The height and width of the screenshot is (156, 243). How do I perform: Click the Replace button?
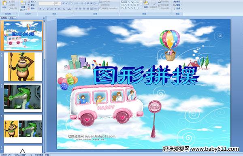177,5
